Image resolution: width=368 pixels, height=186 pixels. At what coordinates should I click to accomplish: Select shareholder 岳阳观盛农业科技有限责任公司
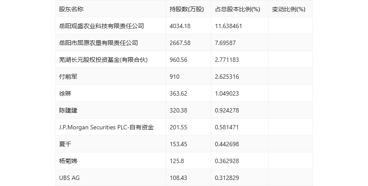[101, 26]
